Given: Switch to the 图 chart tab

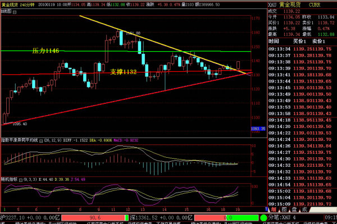Looking at the screenshot, I should click(x=284, y=209).
